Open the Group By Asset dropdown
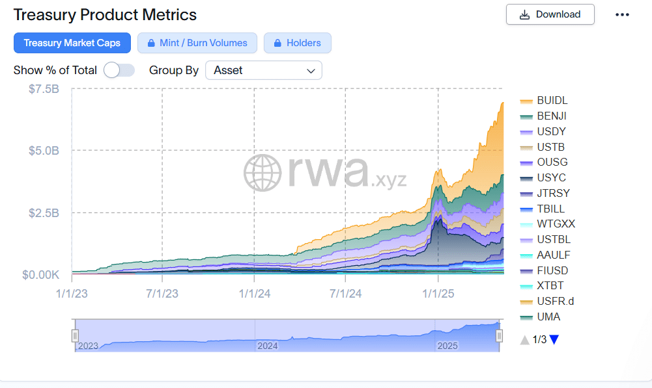Image resolution: width=652 pixels, height=388 pixels. (263, 70)
